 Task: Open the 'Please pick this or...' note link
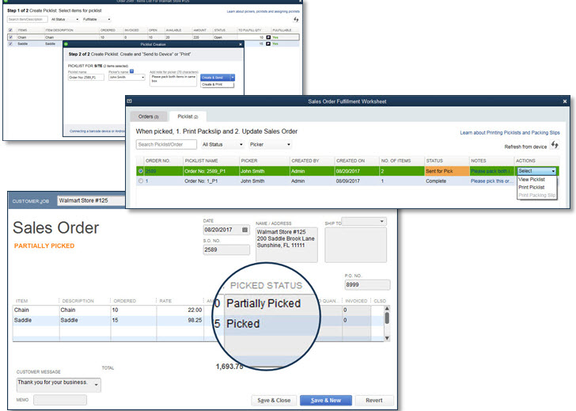click(x=492, y=181)
